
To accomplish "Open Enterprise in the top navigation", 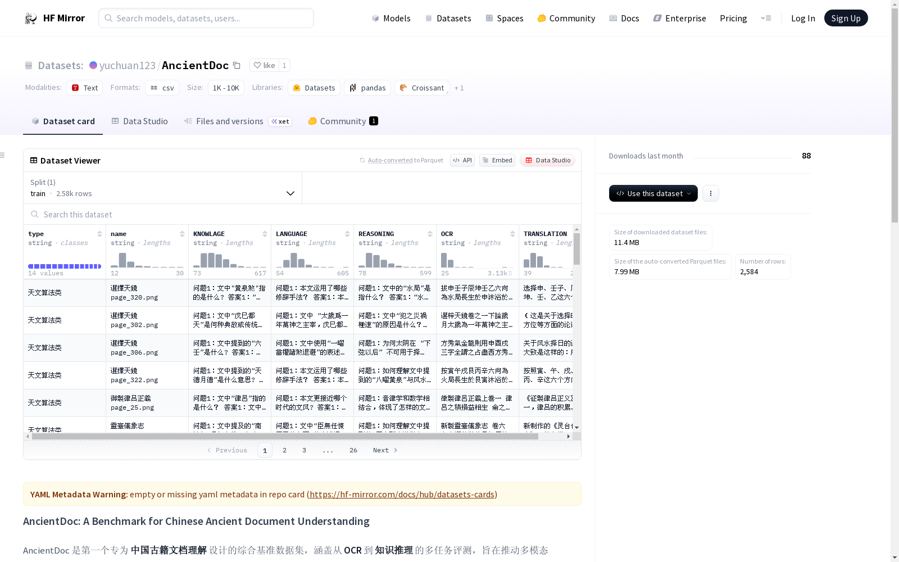I will tap(680, 18).
